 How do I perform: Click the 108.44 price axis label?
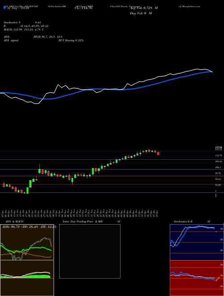219,161
